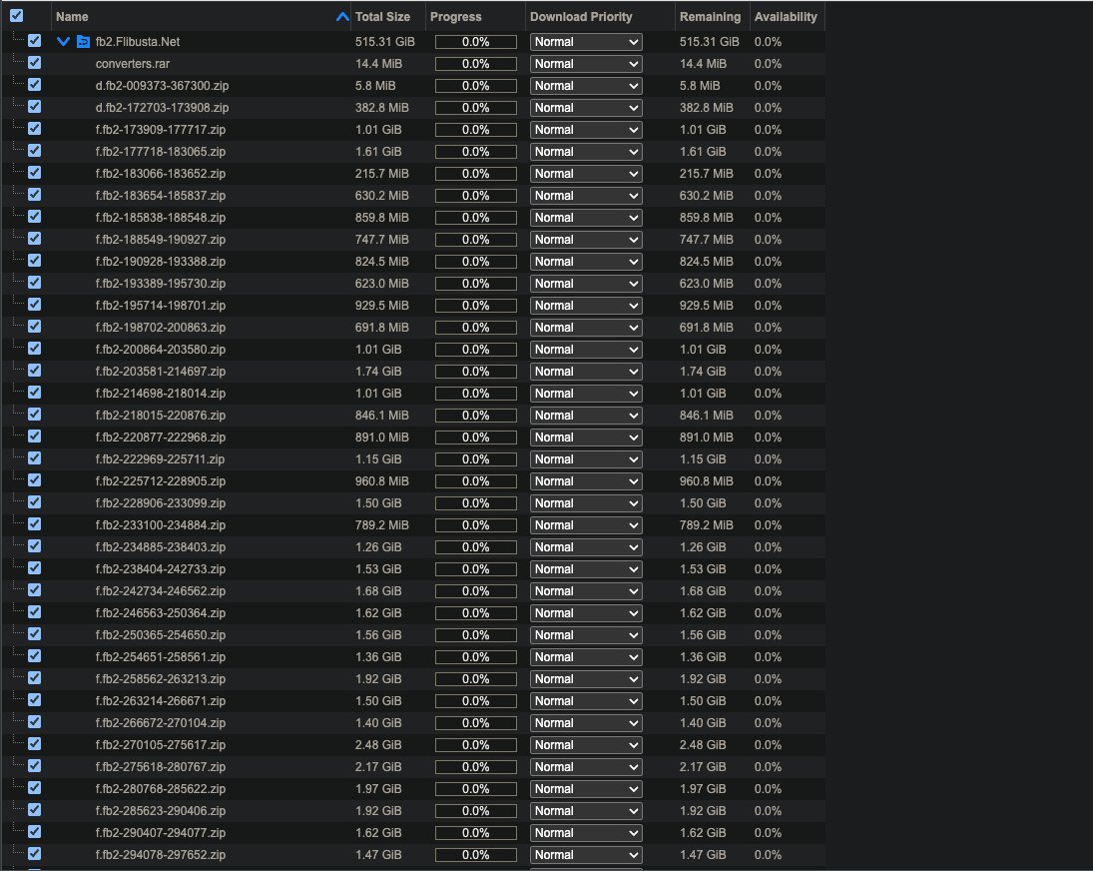Click the 2.48 GiB total size cell

point(378,745)
